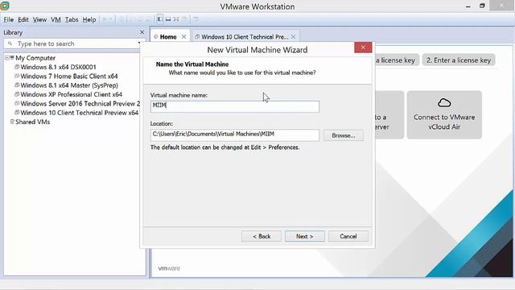Close the New Virtual Machine Wizard dialog
This screenshot has width=515, height=290.
point(363,48)
